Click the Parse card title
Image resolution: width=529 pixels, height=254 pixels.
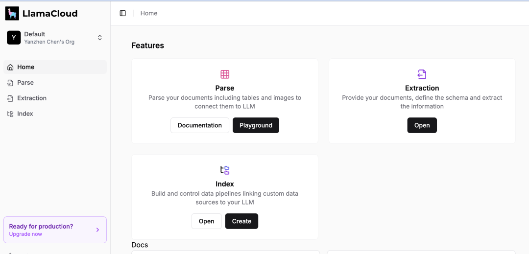[225, 88]
